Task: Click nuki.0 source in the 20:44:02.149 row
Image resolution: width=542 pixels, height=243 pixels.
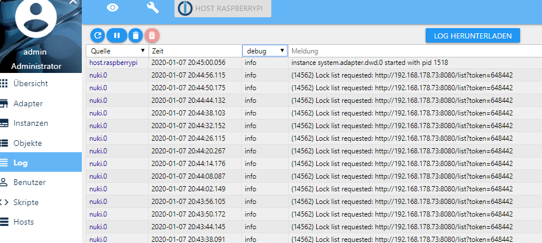Action: (x=98, y=189)
